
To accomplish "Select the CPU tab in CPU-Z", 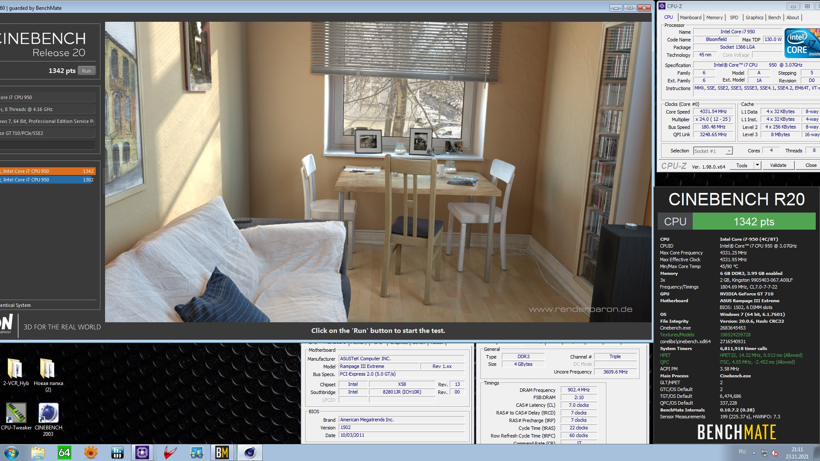I will [668, 17].
